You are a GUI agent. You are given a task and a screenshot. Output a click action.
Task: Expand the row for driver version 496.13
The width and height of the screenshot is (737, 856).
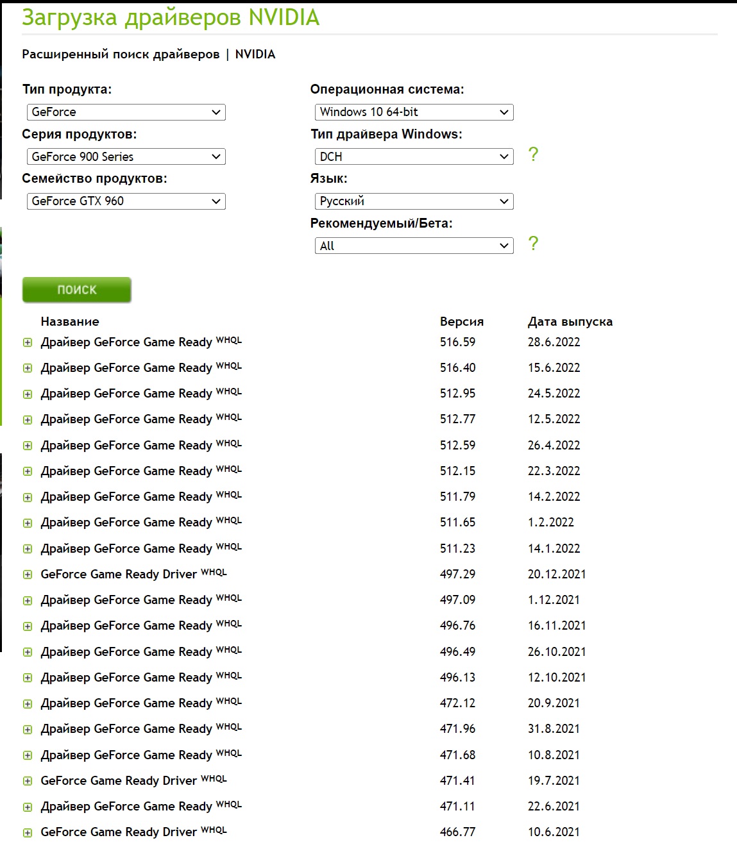[28, 678]
